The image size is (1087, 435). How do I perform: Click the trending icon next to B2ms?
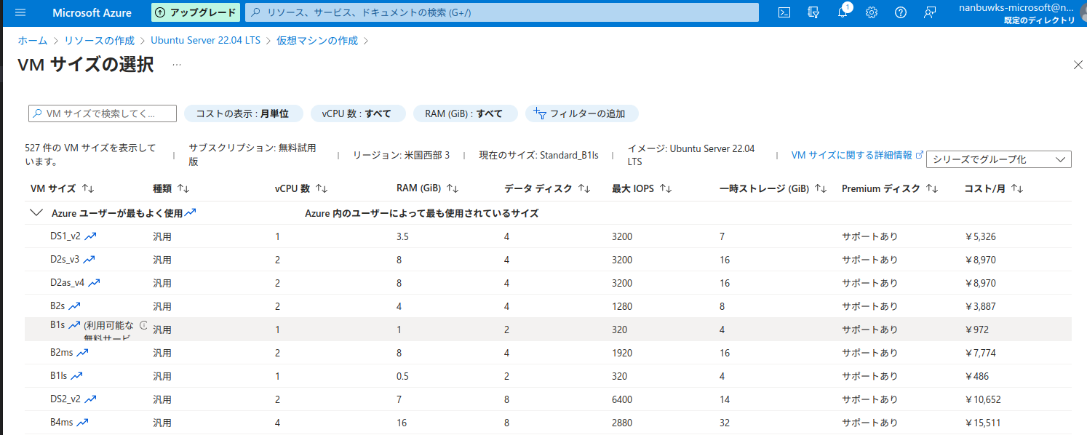(82, 353)
